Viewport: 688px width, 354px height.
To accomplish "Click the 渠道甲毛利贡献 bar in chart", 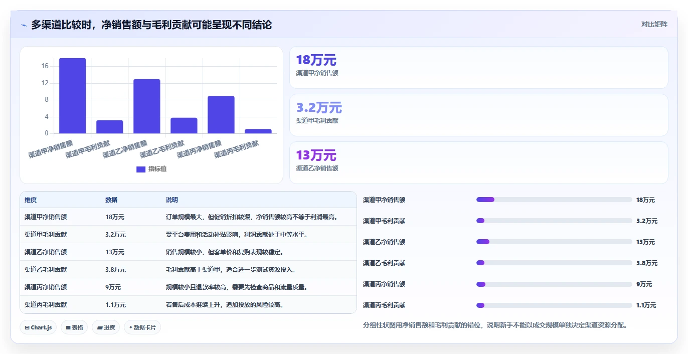I will click(x=110, y=127).
